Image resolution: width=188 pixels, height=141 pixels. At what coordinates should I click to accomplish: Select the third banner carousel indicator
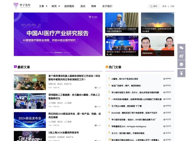point(67,52)
